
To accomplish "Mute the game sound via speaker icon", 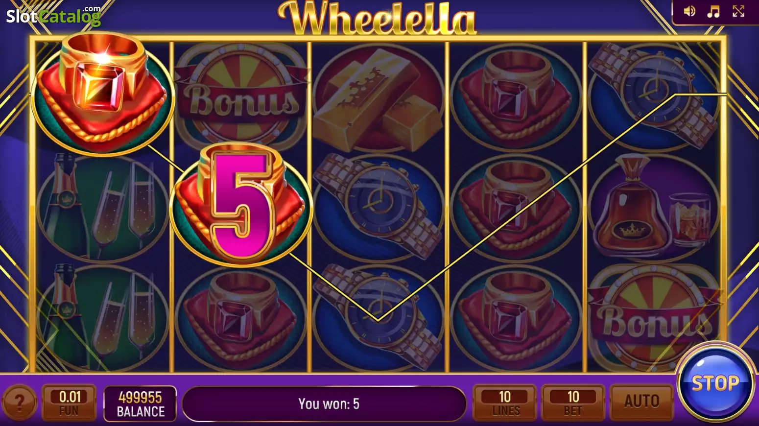I will pyautogui.click(x=689, y=11).
